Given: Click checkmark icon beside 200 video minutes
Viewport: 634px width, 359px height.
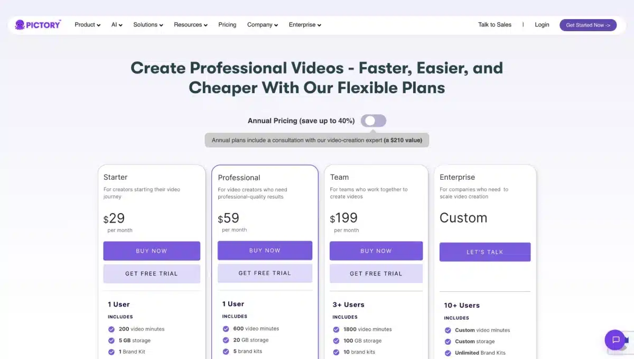Looking at the screenshot, I should (111, 329).
